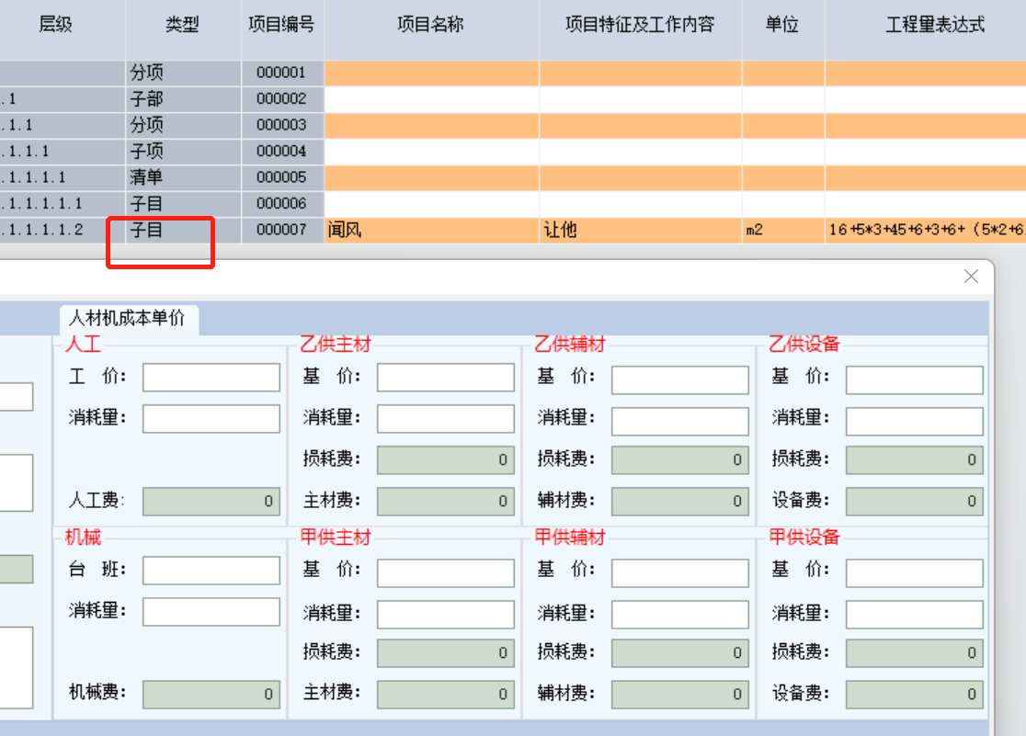This screenshot has width=1026, height=736.
Task: Close the cost unit price dialog
Action: pyautogui.click(x=971, y=277)
